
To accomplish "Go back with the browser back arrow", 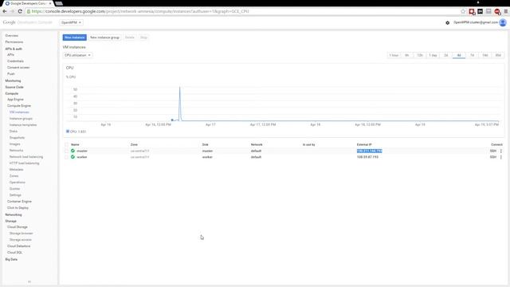I will click(x=5, y=11).
